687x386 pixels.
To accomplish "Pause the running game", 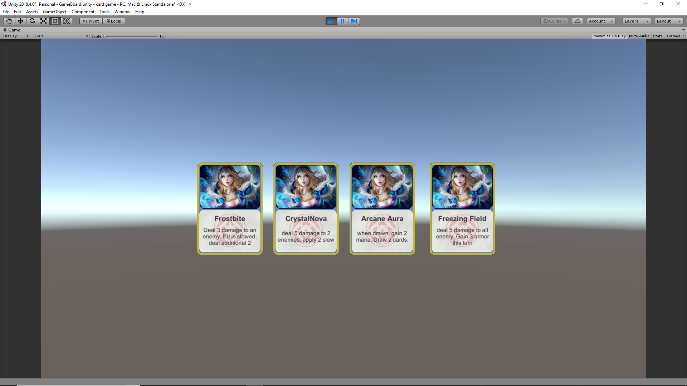I will click(342, 21).
